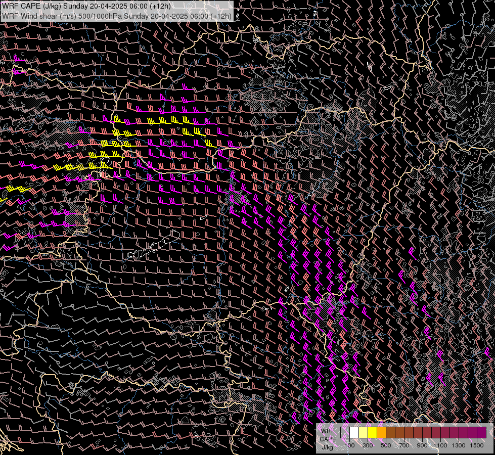Click the WRF CAPE title line
495x455 pixels.
coord(86,6)
